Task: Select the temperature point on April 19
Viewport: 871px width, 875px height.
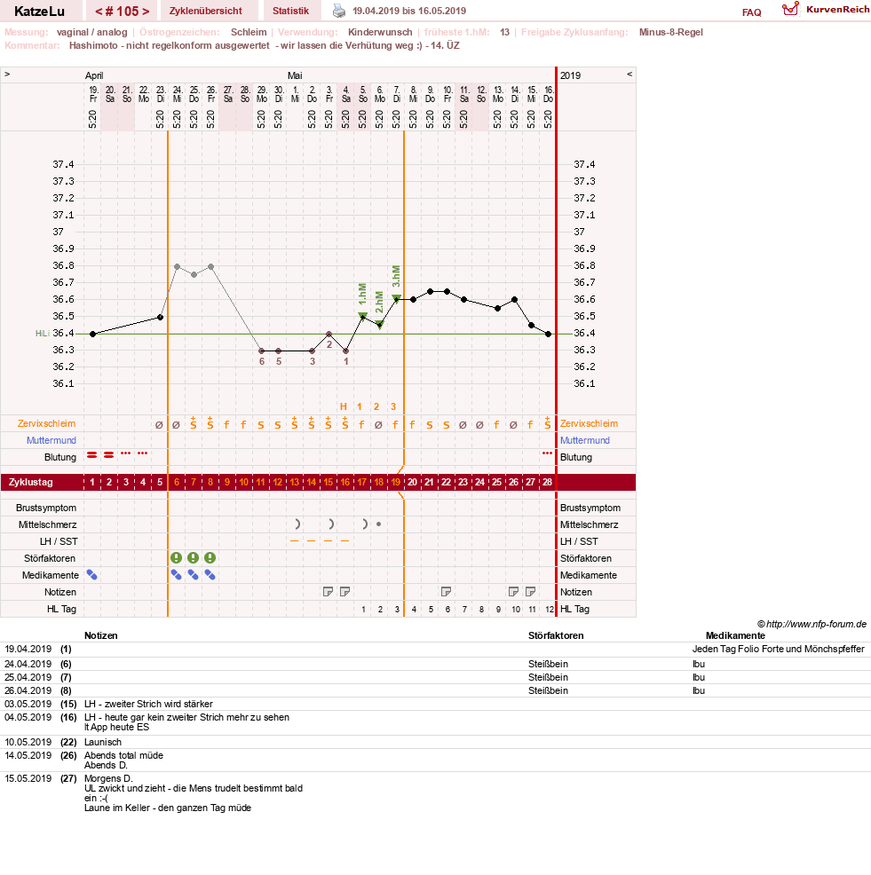Action: click(92, 334)
